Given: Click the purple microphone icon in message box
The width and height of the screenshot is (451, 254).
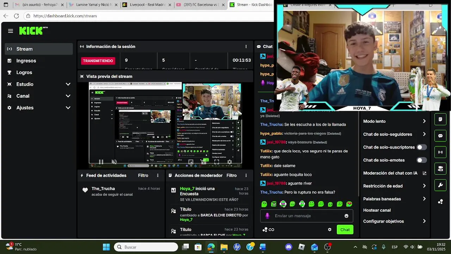Looking at the screenshot, I should pyautogui.click(x=267, y=216).
